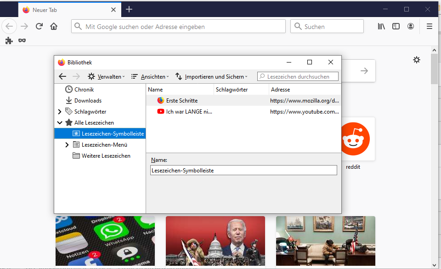
Task: Click the extensions puzzle piece icon
Action: [x=9, y=40]
